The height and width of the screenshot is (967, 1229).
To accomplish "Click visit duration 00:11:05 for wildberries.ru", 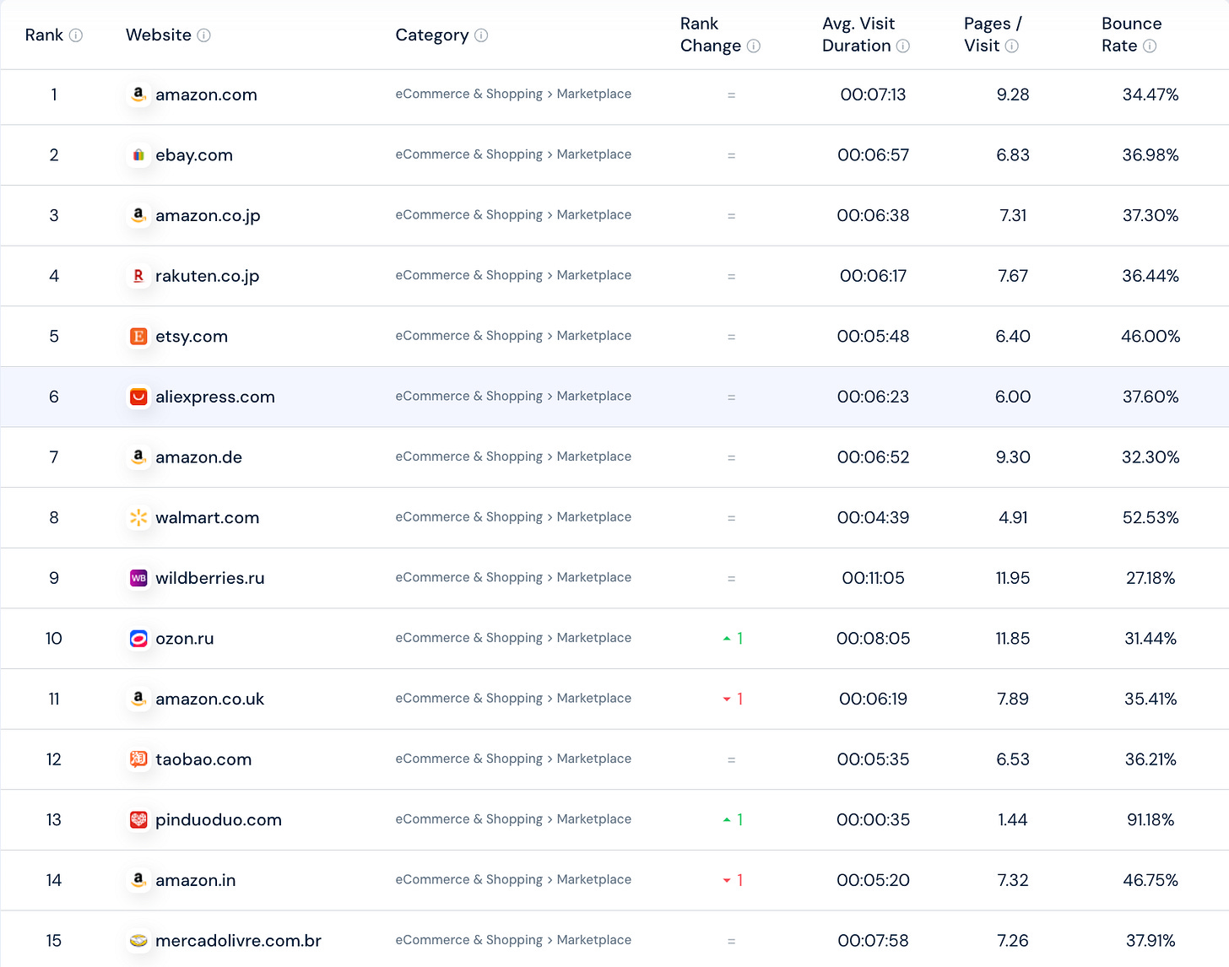I will pyautogui.click(x=873, y=578).
